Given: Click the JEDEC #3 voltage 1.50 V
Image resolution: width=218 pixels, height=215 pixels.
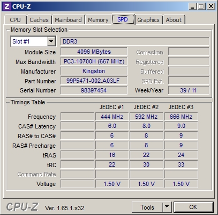Looking at the screenshot, I should point(181,184).
